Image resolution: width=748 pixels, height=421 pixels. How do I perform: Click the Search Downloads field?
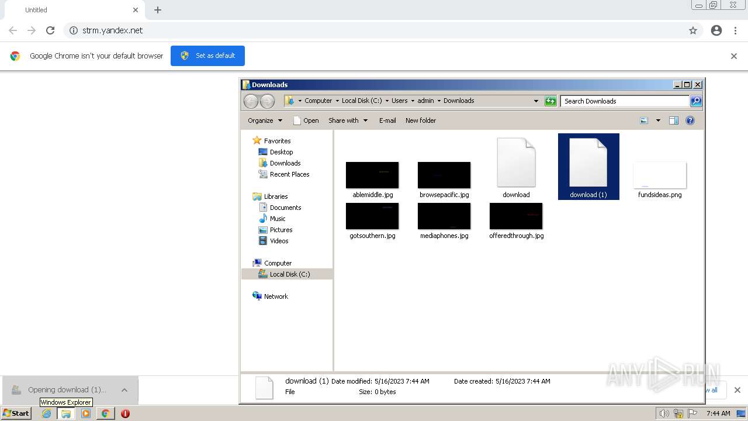[x=625, y=101]
